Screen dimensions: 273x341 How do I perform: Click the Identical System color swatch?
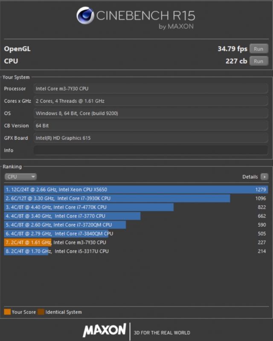coord(41,312)
